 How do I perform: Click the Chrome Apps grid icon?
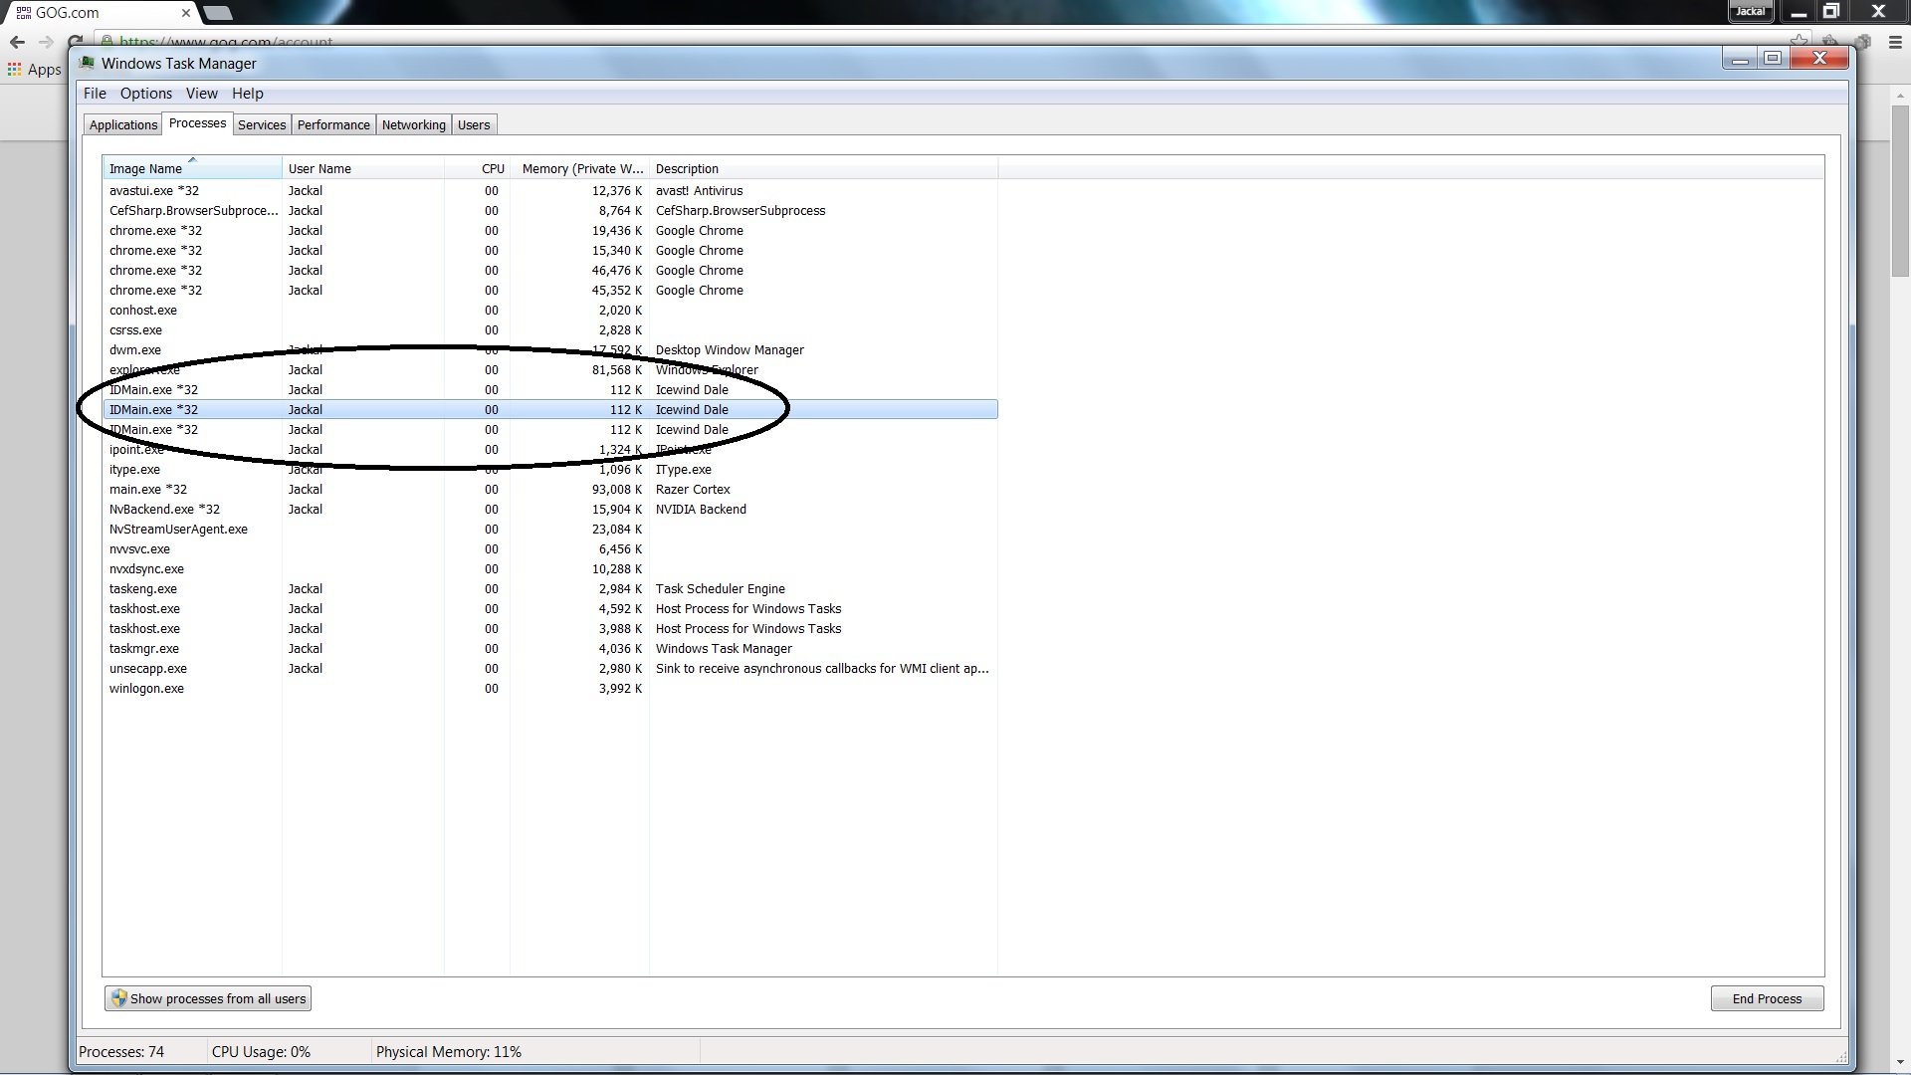click(14, 70)
